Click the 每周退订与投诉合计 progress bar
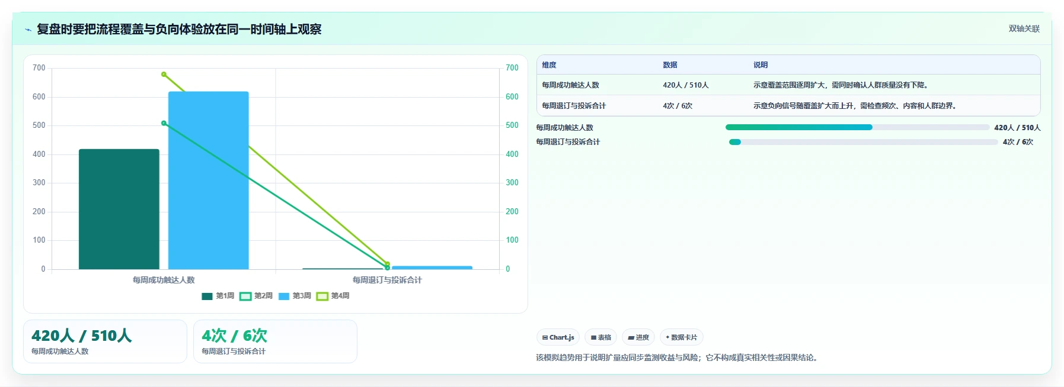 coord(863,142)
